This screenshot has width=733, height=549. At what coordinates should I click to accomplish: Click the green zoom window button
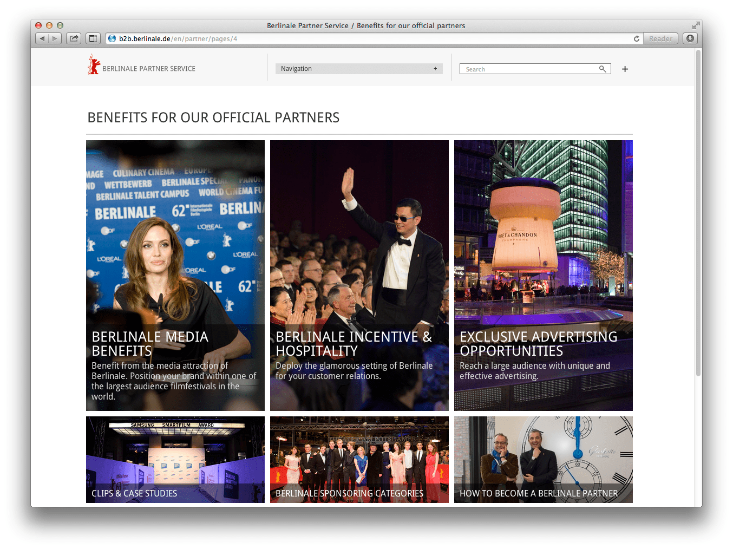(x=60, y=25)
